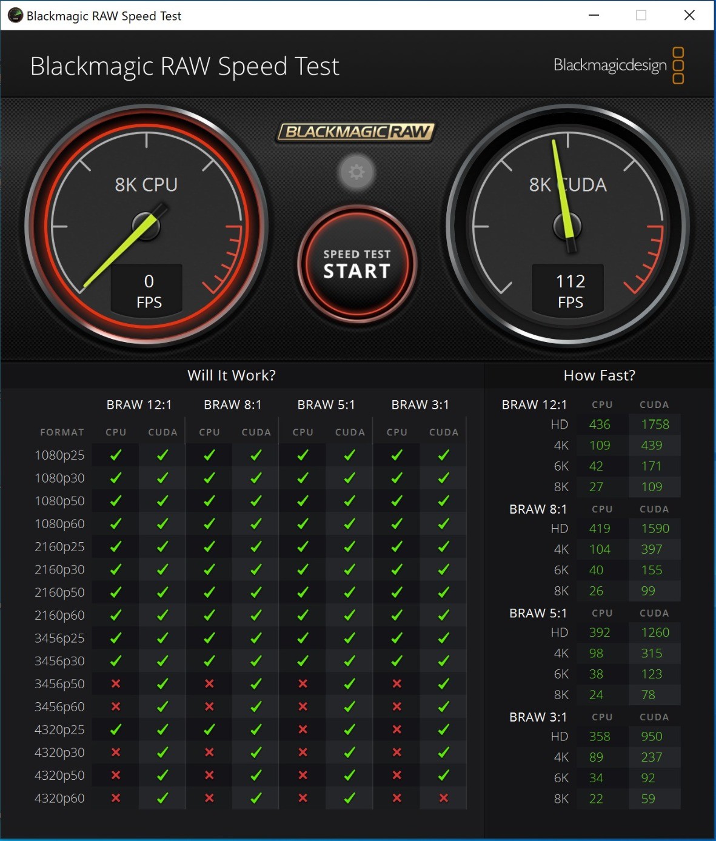Click the 4320p60 BRAW 12:1 CPU red cross
Image resolution: width=716 pixels, height=841 pixels.
(116, 798)
